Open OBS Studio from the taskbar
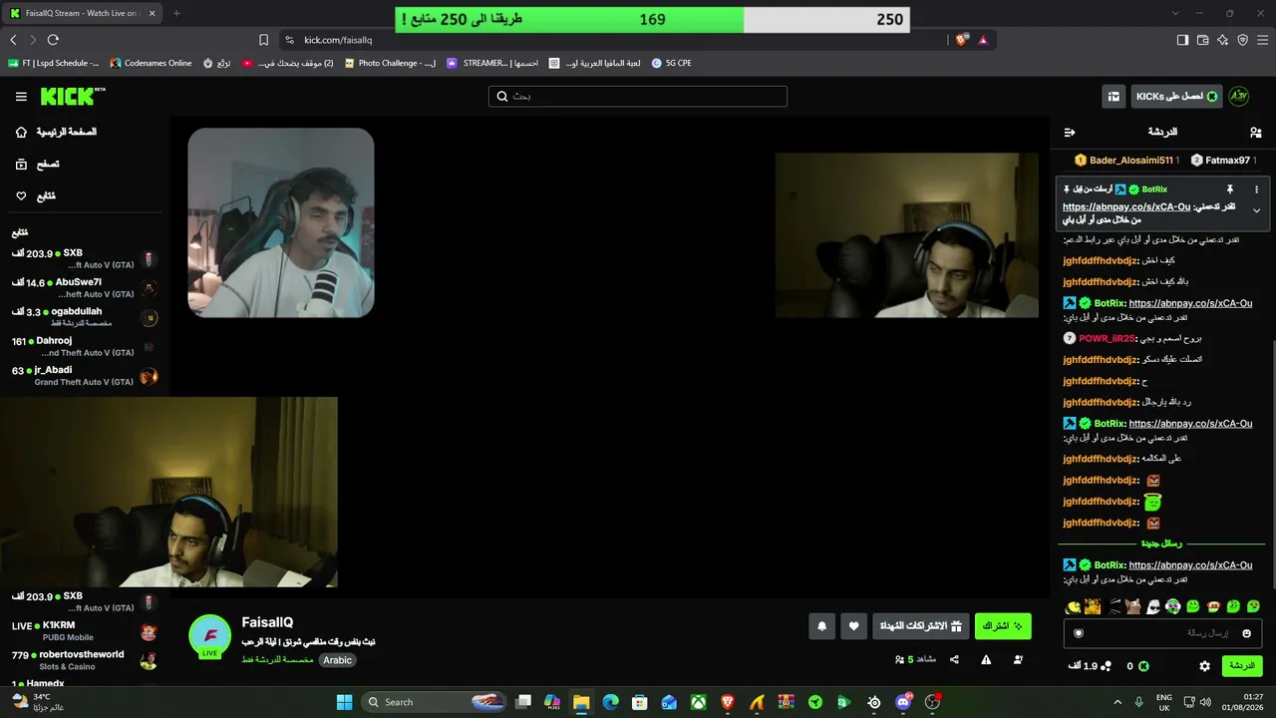 [932, 702]
